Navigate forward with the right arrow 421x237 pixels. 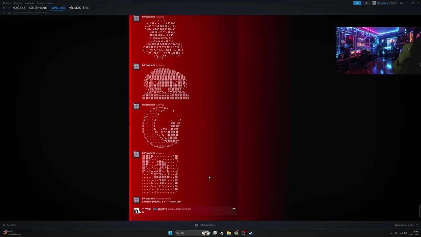tap(9, 8)
